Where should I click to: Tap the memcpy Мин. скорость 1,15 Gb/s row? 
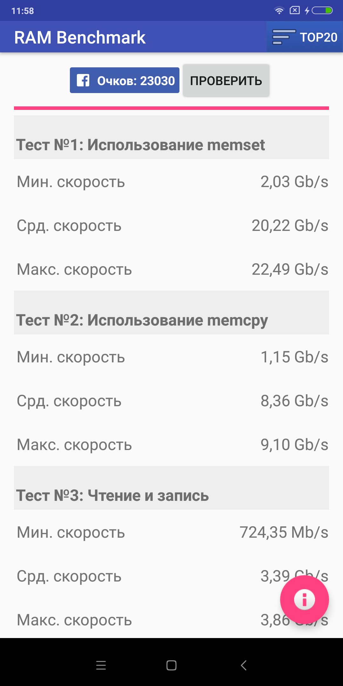click(x=171, y=357)
